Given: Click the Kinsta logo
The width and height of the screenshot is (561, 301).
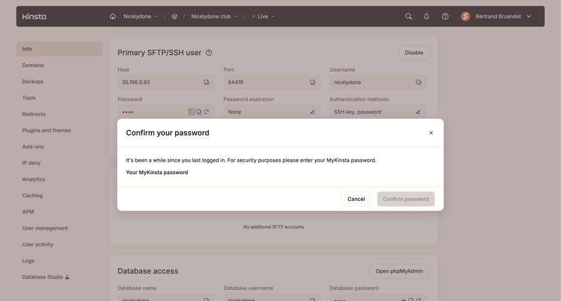Looking at the screenshot, I should pos(34,16).
